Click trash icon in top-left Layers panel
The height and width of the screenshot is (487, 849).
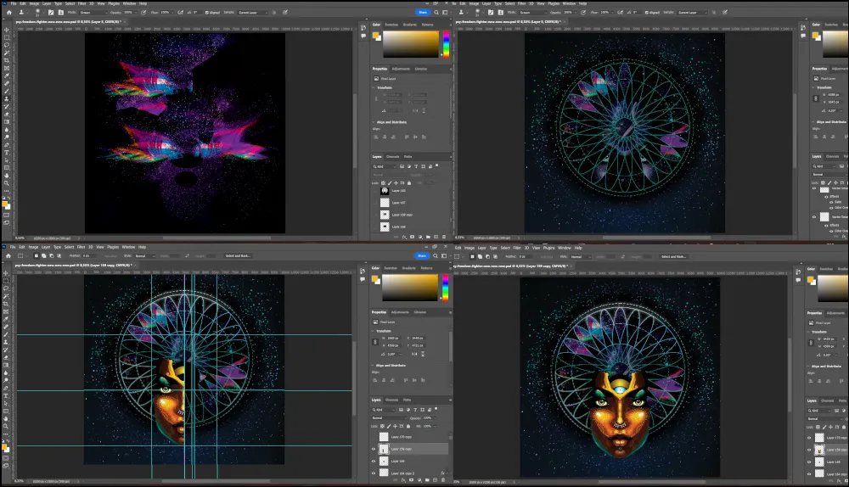pos(444,237)
